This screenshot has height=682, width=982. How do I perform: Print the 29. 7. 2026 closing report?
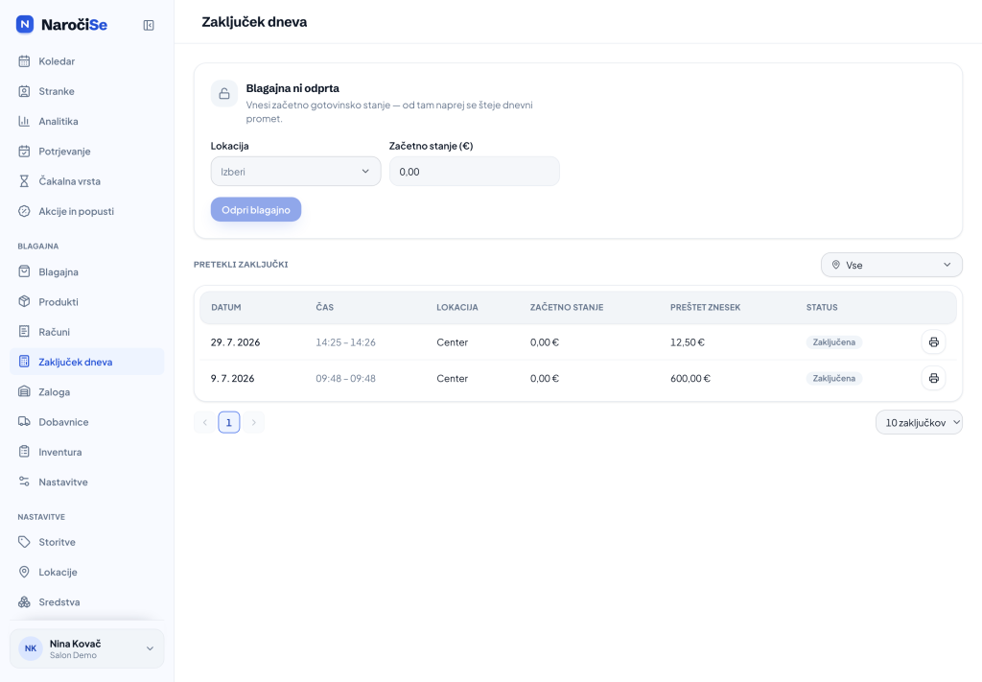[933, 341]
